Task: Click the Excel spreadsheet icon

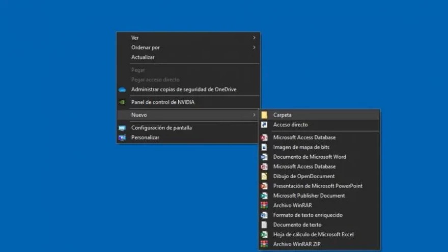Action: coord(264,235)
